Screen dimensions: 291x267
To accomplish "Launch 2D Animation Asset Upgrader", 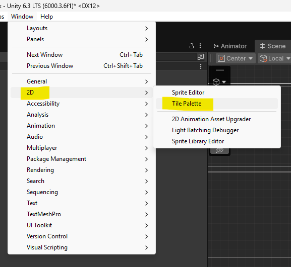I will [217, 119].
